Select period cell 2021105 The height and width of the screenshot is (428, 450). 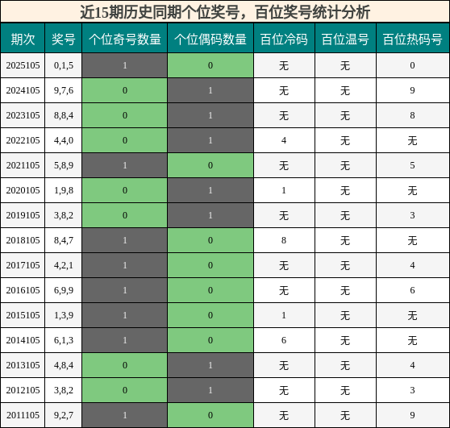coord(23,165)
